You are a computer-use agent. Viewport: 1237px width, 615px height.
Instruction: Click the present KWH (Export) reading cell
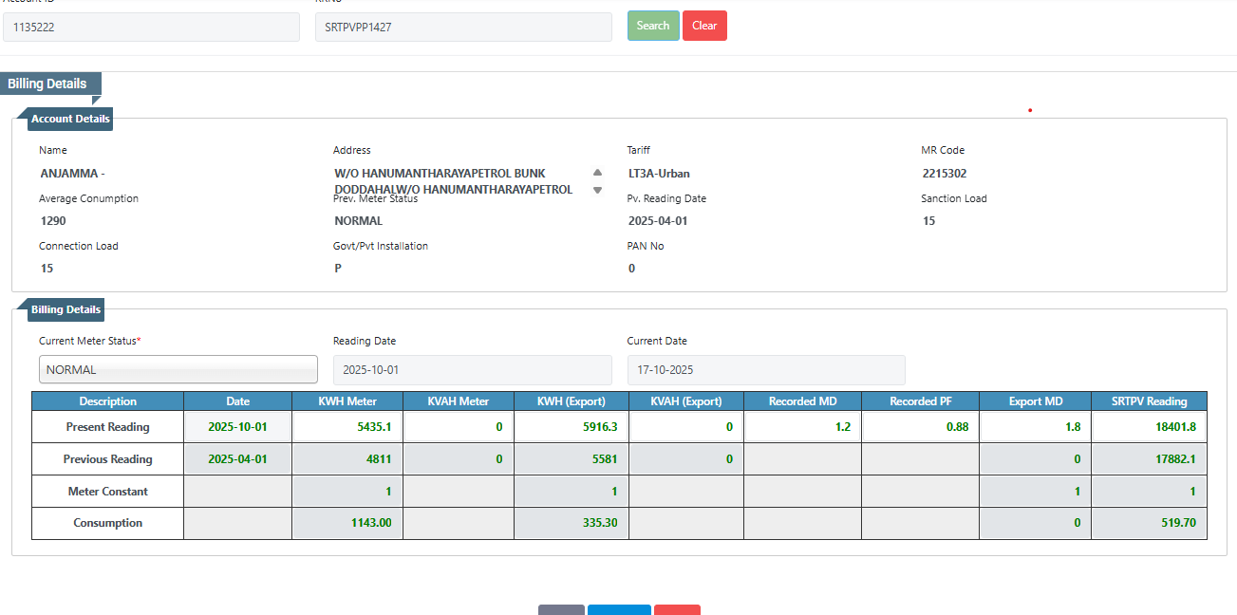(x=571, y=427)
